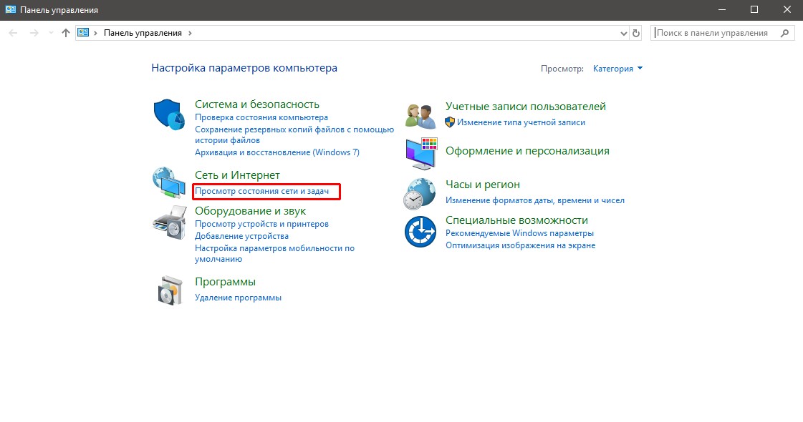Open Проверка состояния компьютера link
Viewport: 803px width, 422px height.
pyautogui.click(x=261, y=117)
